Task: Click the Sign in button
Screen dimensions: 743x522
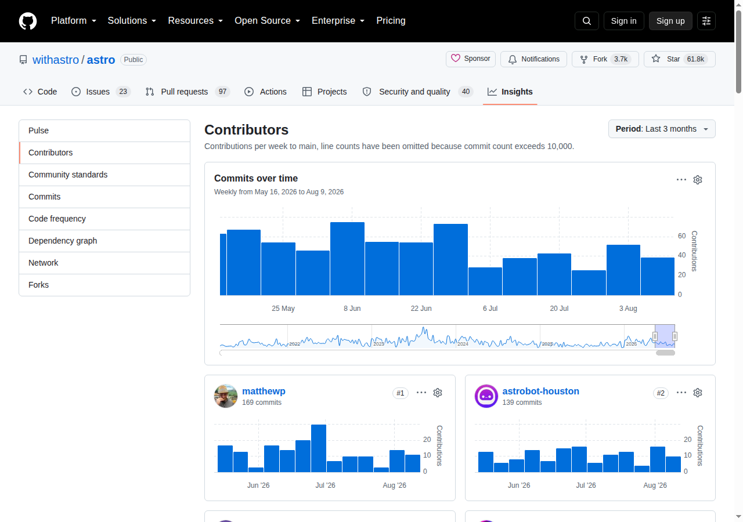Action: (x=624, y=21)
